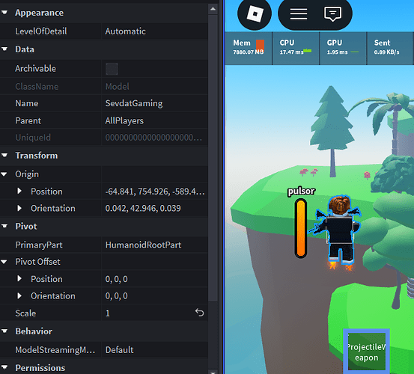Click the CPU performance stat panel
Image resolution: width=414 pixels, height=374 pixels.
(x=296, y=48)
